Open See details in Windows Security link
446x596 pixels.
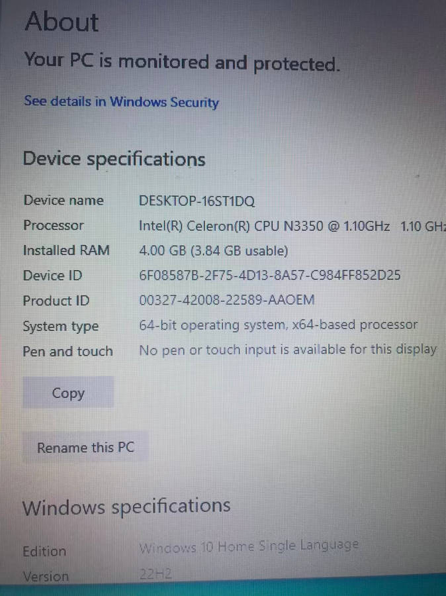pos(121,102)
